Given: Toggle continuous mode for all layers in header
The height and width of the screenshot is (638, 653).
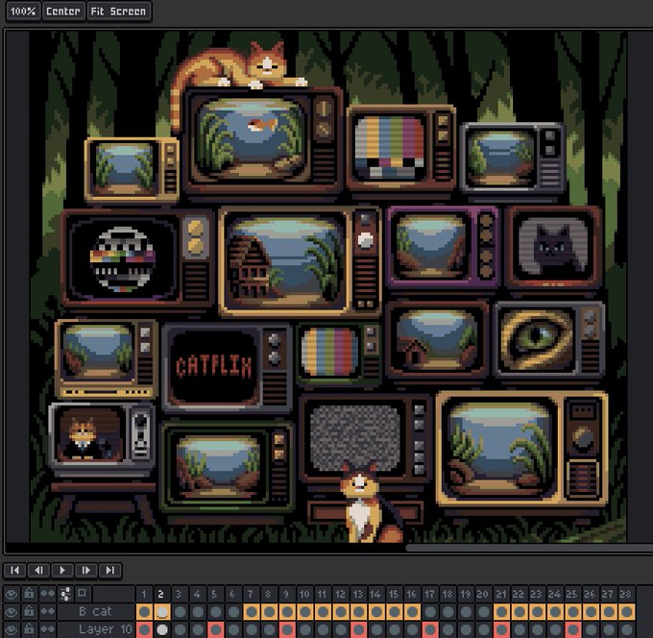Looking at the screenshot, I should [47, 594].
